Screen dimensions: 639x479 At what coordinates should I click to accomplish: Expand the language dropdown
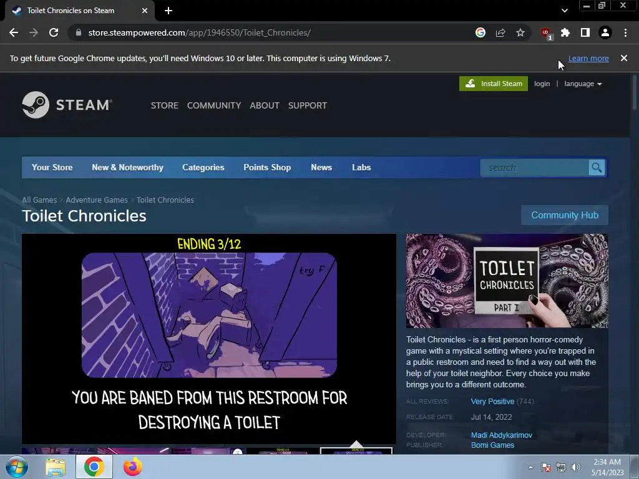click(x=583, y=84)
